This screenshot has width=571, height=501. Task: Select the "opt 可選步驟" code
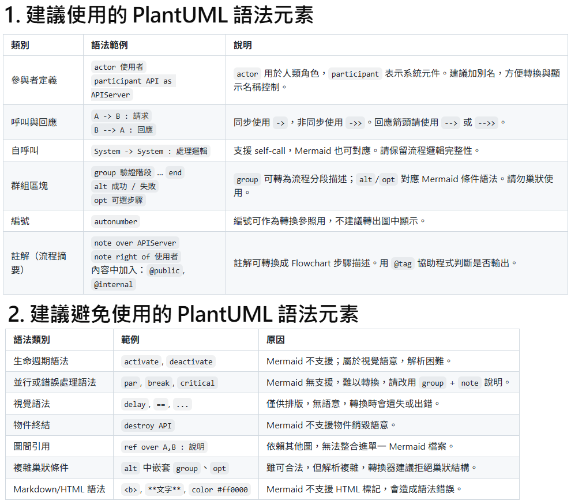118,200
